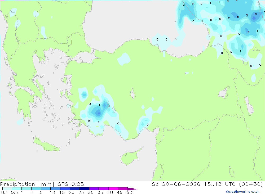The height and width of the screenshot is (194, 265).
Task: Click the legend scale label '30'
Action: [x=91, y=192]
